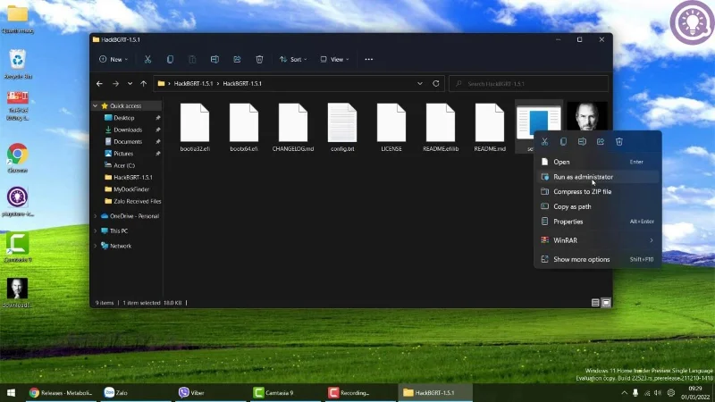Open recent locations dropdown arrow
Viewport: 715px width, 402px height.
[x=130, y=84]
